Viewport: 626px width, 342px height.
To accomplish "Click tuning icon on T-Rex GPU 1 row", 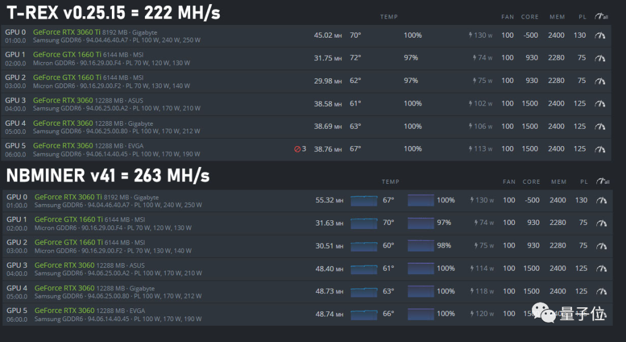I will 600,58.
